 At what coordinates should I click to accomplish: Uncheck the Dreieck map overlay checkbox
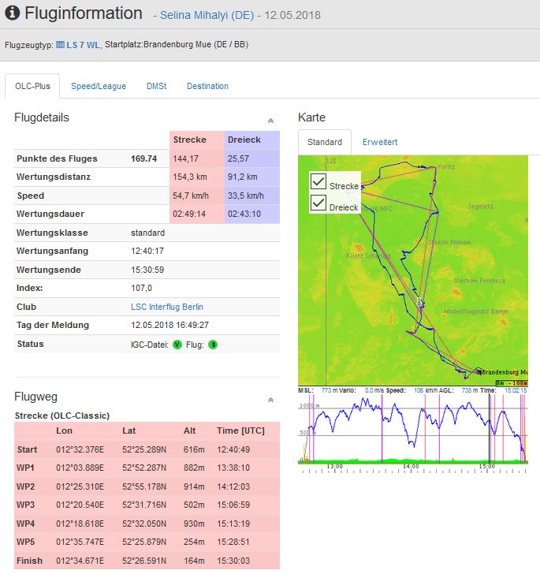318,203
